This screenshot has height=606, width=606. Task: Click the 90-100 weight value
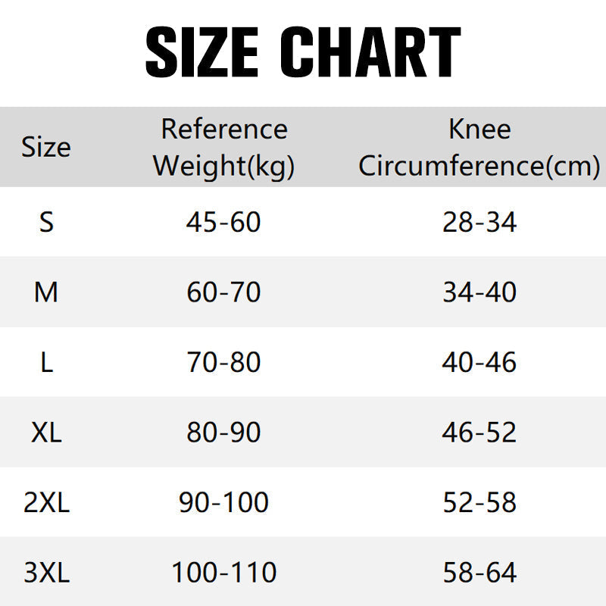click(x=223, y=502)
